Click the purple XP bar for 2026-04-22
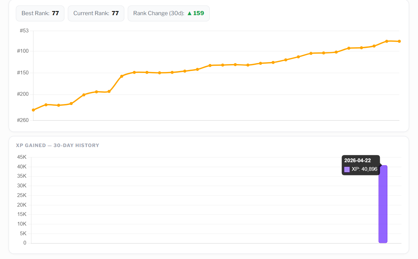The width and height of the screenshot is (418, 259). click(x=383, y=207)
